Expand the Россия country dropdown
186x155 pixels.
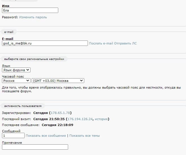[16, 81]
